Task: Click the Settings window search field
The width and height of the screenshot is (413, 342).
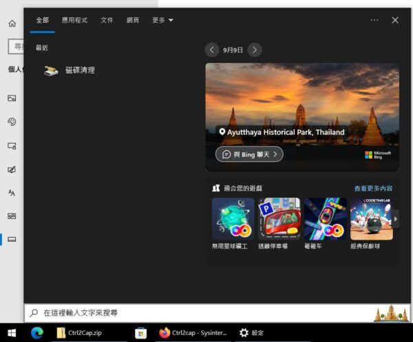Action: [x=16, y=47]
